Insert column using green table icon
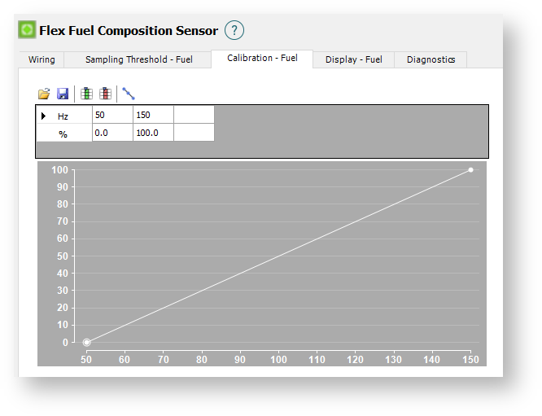The width and height of the screenshot is (542, 416). pos(86,94)
